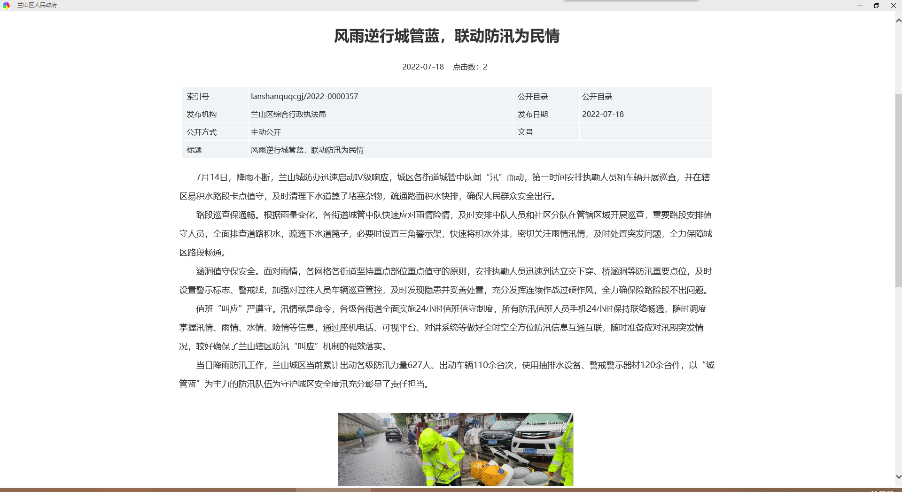This screenshot has width=902, height=492.
Task: Click the 标题 label cell
Action: (x=215, y=150)
